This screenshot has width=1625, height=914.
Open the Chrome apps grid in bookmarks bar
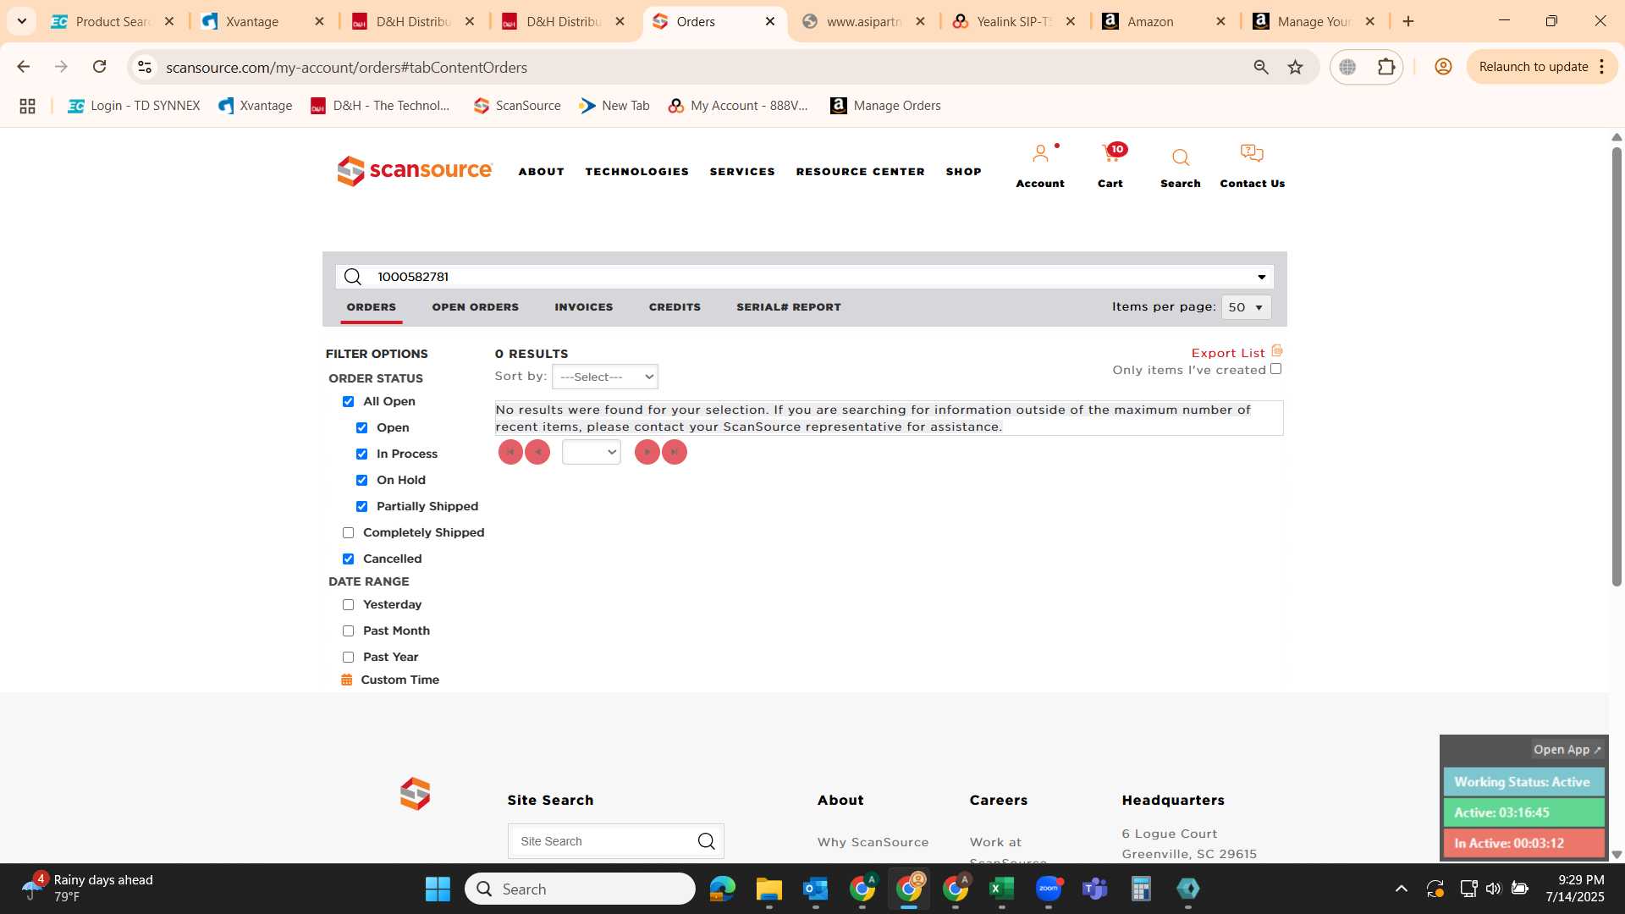pyautogui.click(x=27, y=106)
